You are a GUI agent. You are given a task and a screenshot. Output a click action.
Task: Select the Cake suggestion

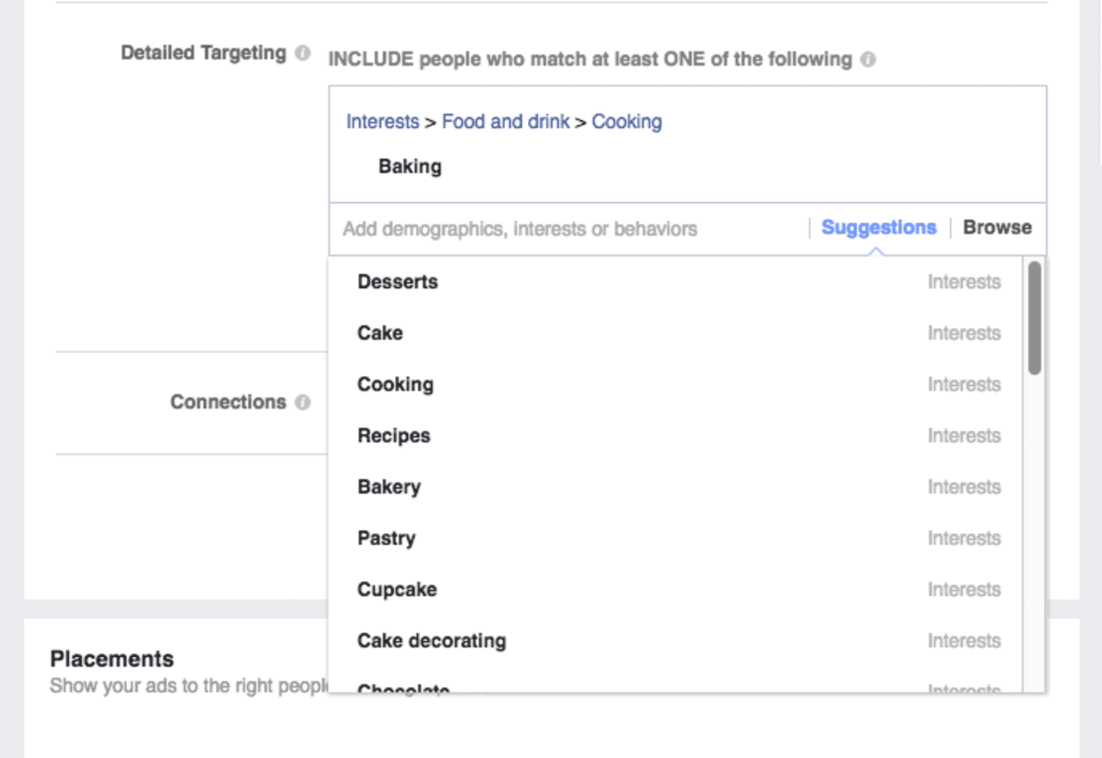[380, 333]
